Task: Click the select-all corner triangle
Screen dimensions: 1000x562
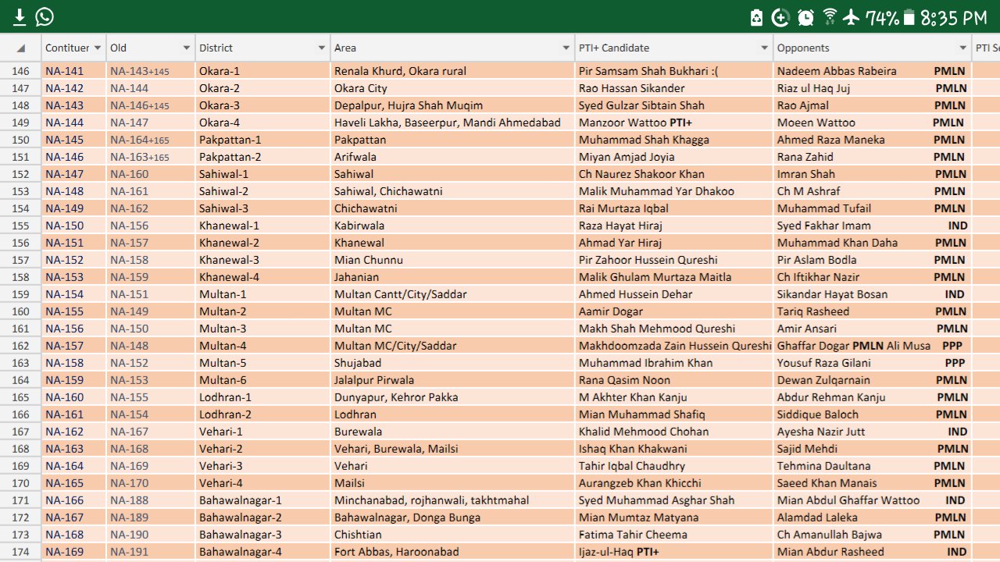Action: pyautogui.click(x=20, y=48)
